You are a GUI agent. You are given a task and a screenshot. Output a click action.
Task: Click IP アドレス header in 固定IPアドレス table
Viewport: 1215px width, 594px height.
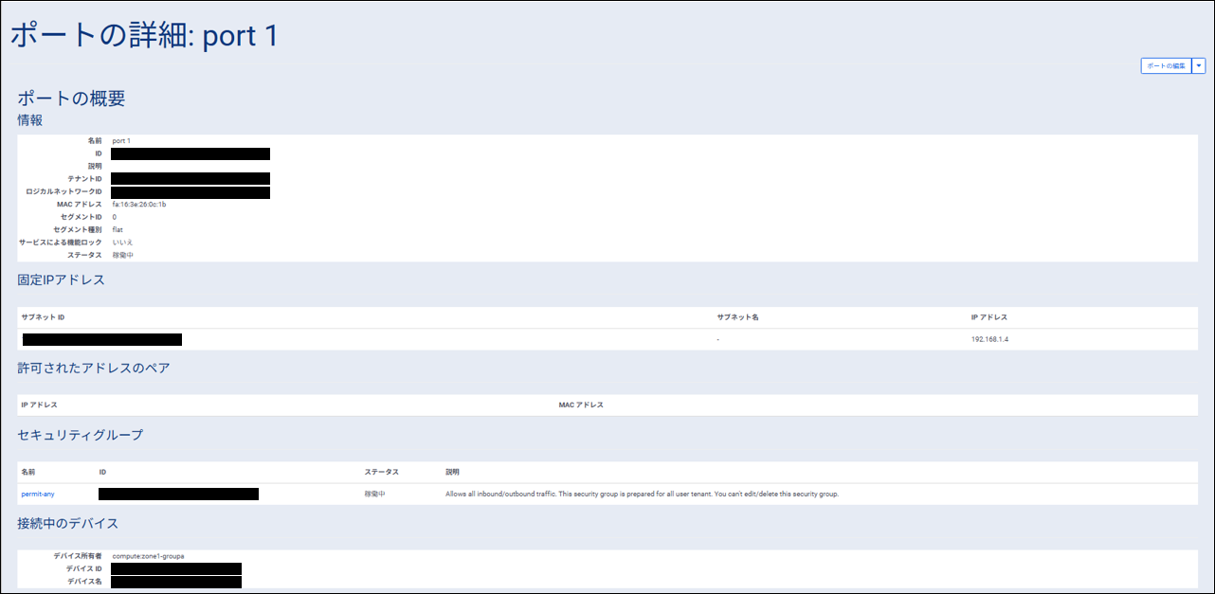[989, 317]
